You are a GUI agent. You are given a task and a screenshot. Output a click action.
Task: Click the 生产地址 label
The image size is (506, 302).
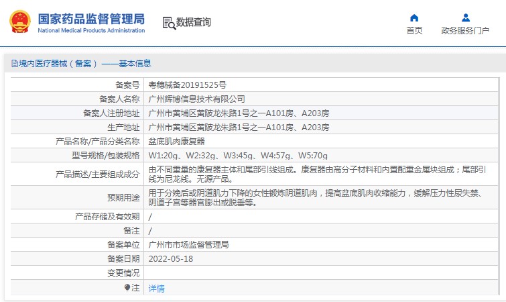coord(123,128)
